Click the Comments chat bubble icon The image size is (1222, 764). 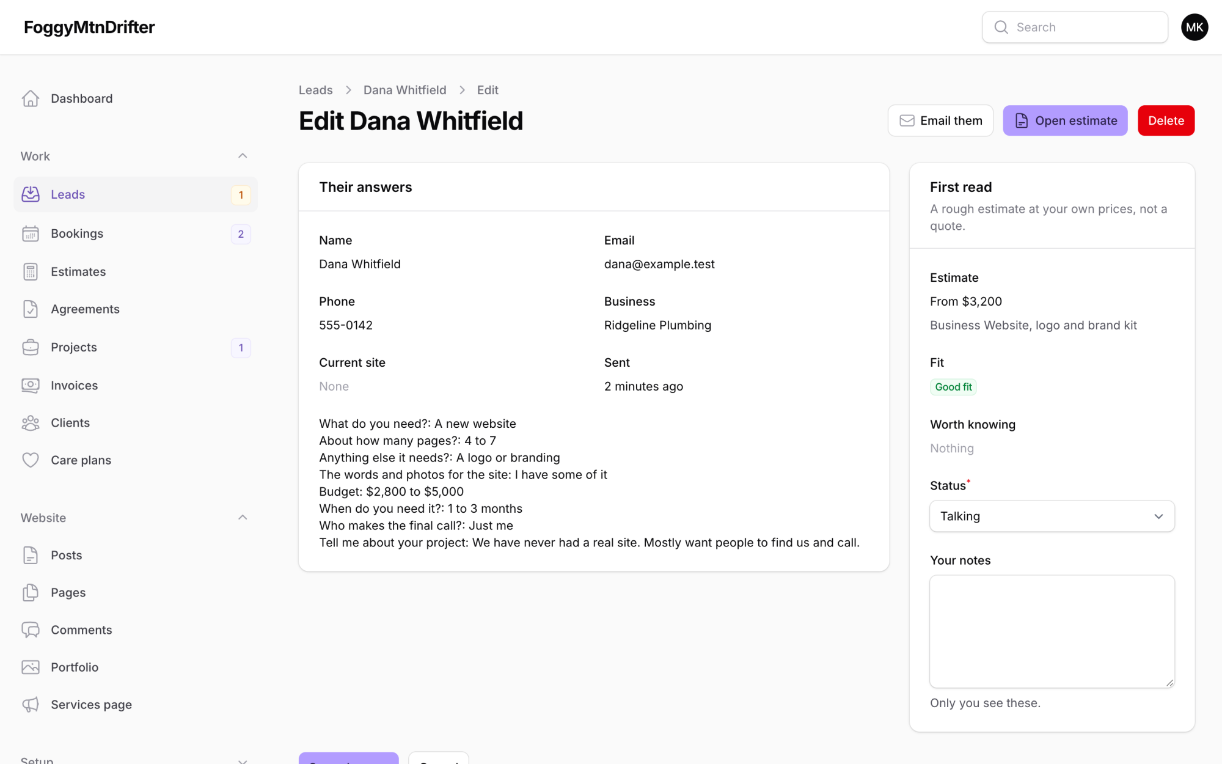(x=31, y=630)
